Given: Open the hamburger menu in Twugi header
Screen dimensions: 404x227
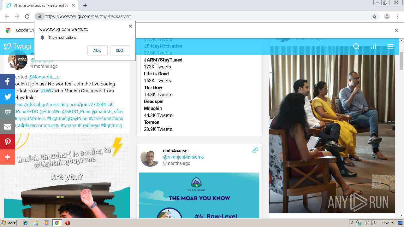Looking at the screenshot, I should pos(390,47).
